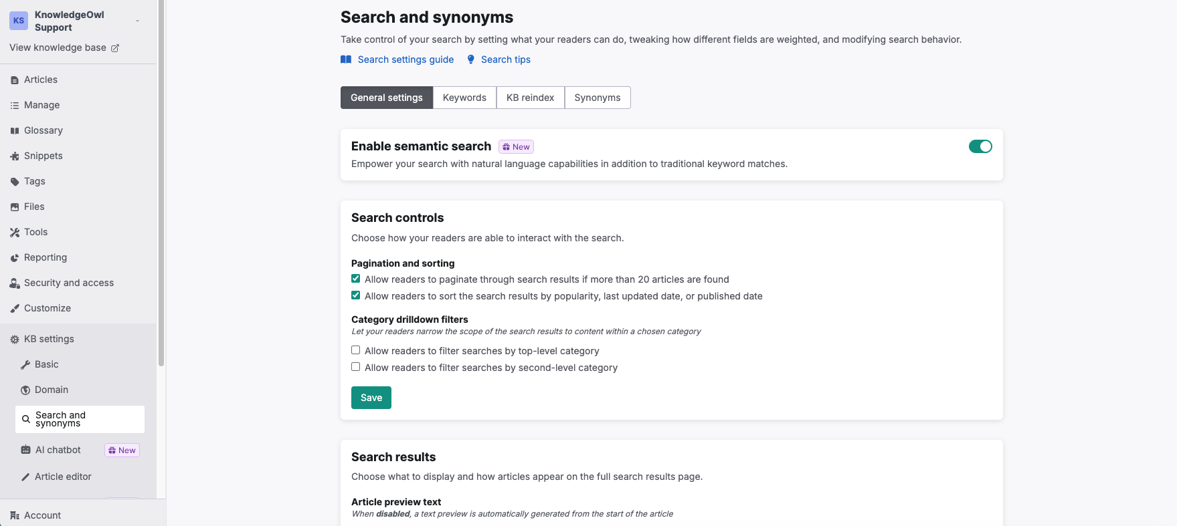This screenshot has height=526, width=1177.
Task: Open the Glossary menu item
Action: click(x=43, y=130)
